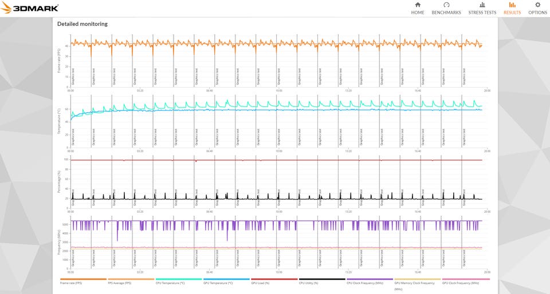Toggle the GPU Temperature legend series
Image resolution: width=550 pixels, height=294 pixels.
click(x=217, y=283)
